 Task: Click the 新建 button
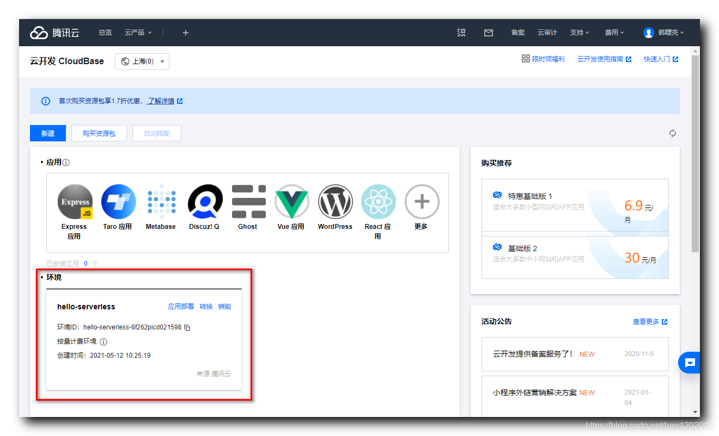(48, 133)
